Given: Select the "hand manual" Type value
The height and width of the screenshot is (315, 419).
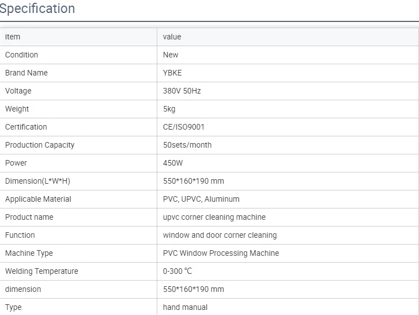Looking at the screenshot, I should click(x=185, y=307).
